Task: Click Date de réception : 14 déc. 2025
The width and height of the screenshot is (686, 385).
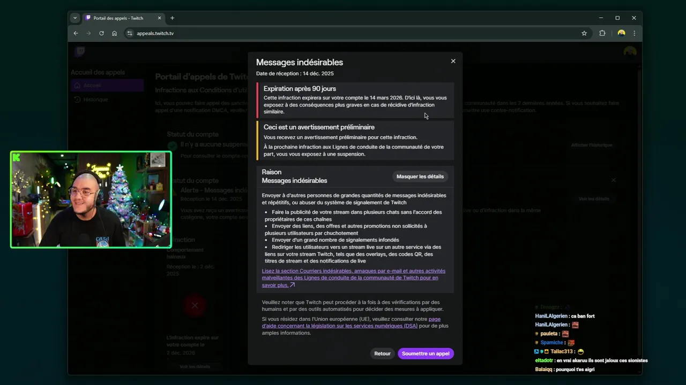Action: [295, 73]
